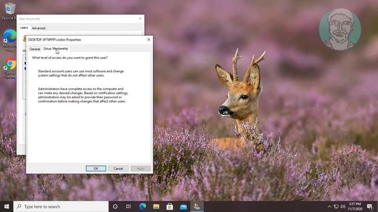Select the User Accounts taskbar icon

pos(197,207)
